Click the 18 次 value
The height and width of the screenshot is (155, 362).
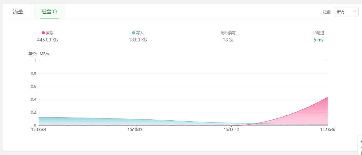click(x=228, y=40)
